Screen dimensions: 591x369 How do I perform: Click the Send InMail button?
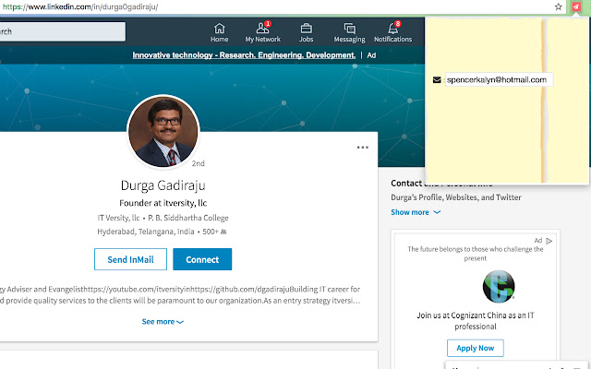click(x=130, y=259)
